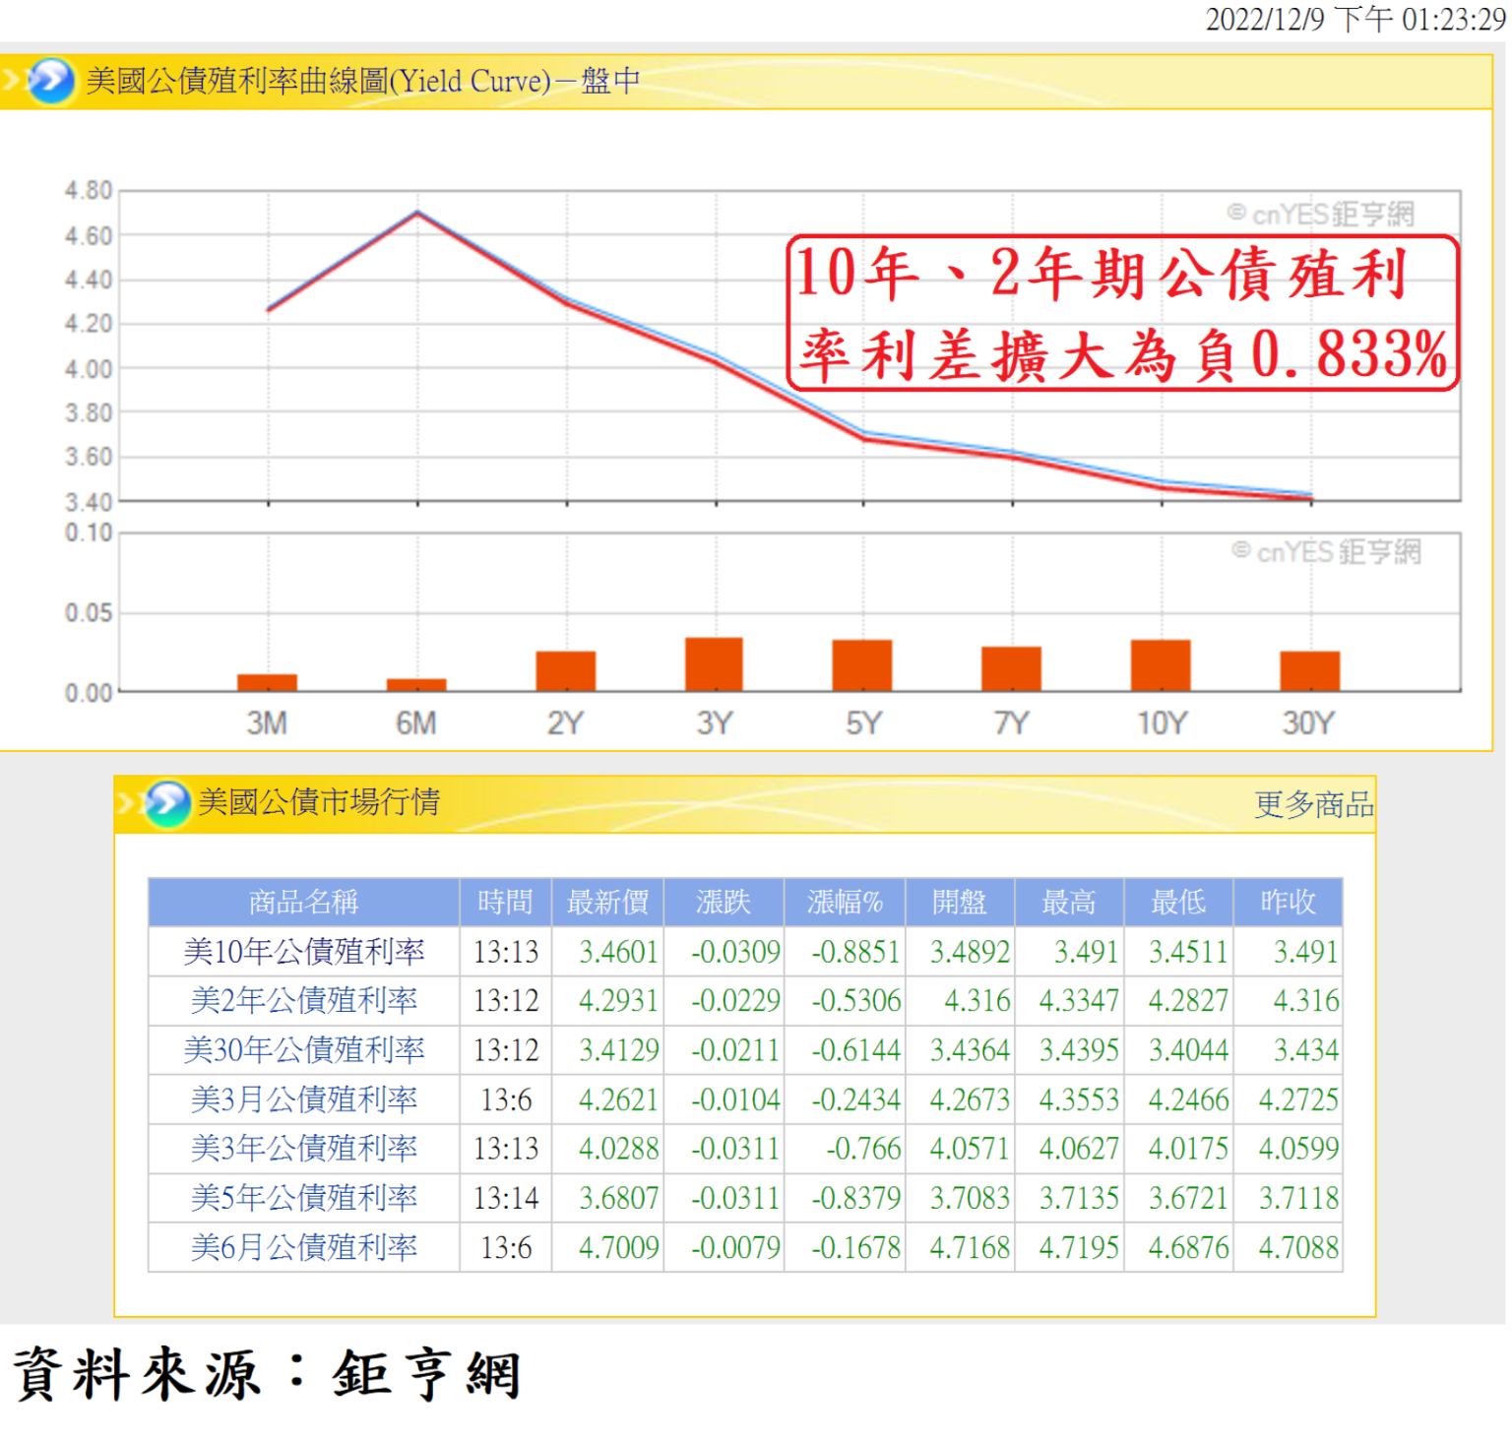This screenshot has width=1512, height=1441.
Task: Click the 漲幅% column header
Action: 844,902
